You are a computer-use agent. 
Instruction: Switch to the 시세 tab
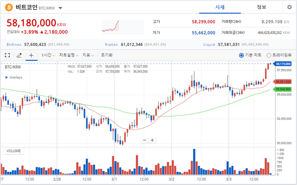tap(220, 7)
